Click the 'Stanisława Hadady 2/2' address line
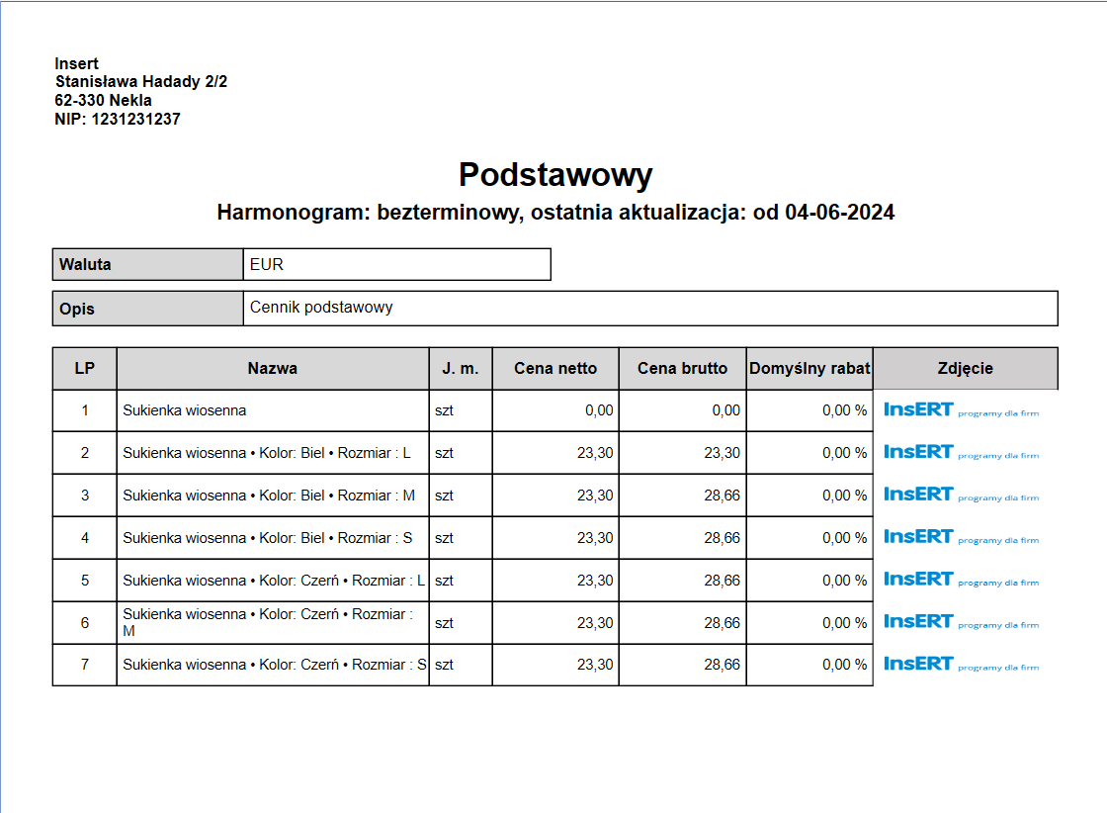Image resolution: width=1107 pixels, height=813 pixels. [x=141, y=82]
